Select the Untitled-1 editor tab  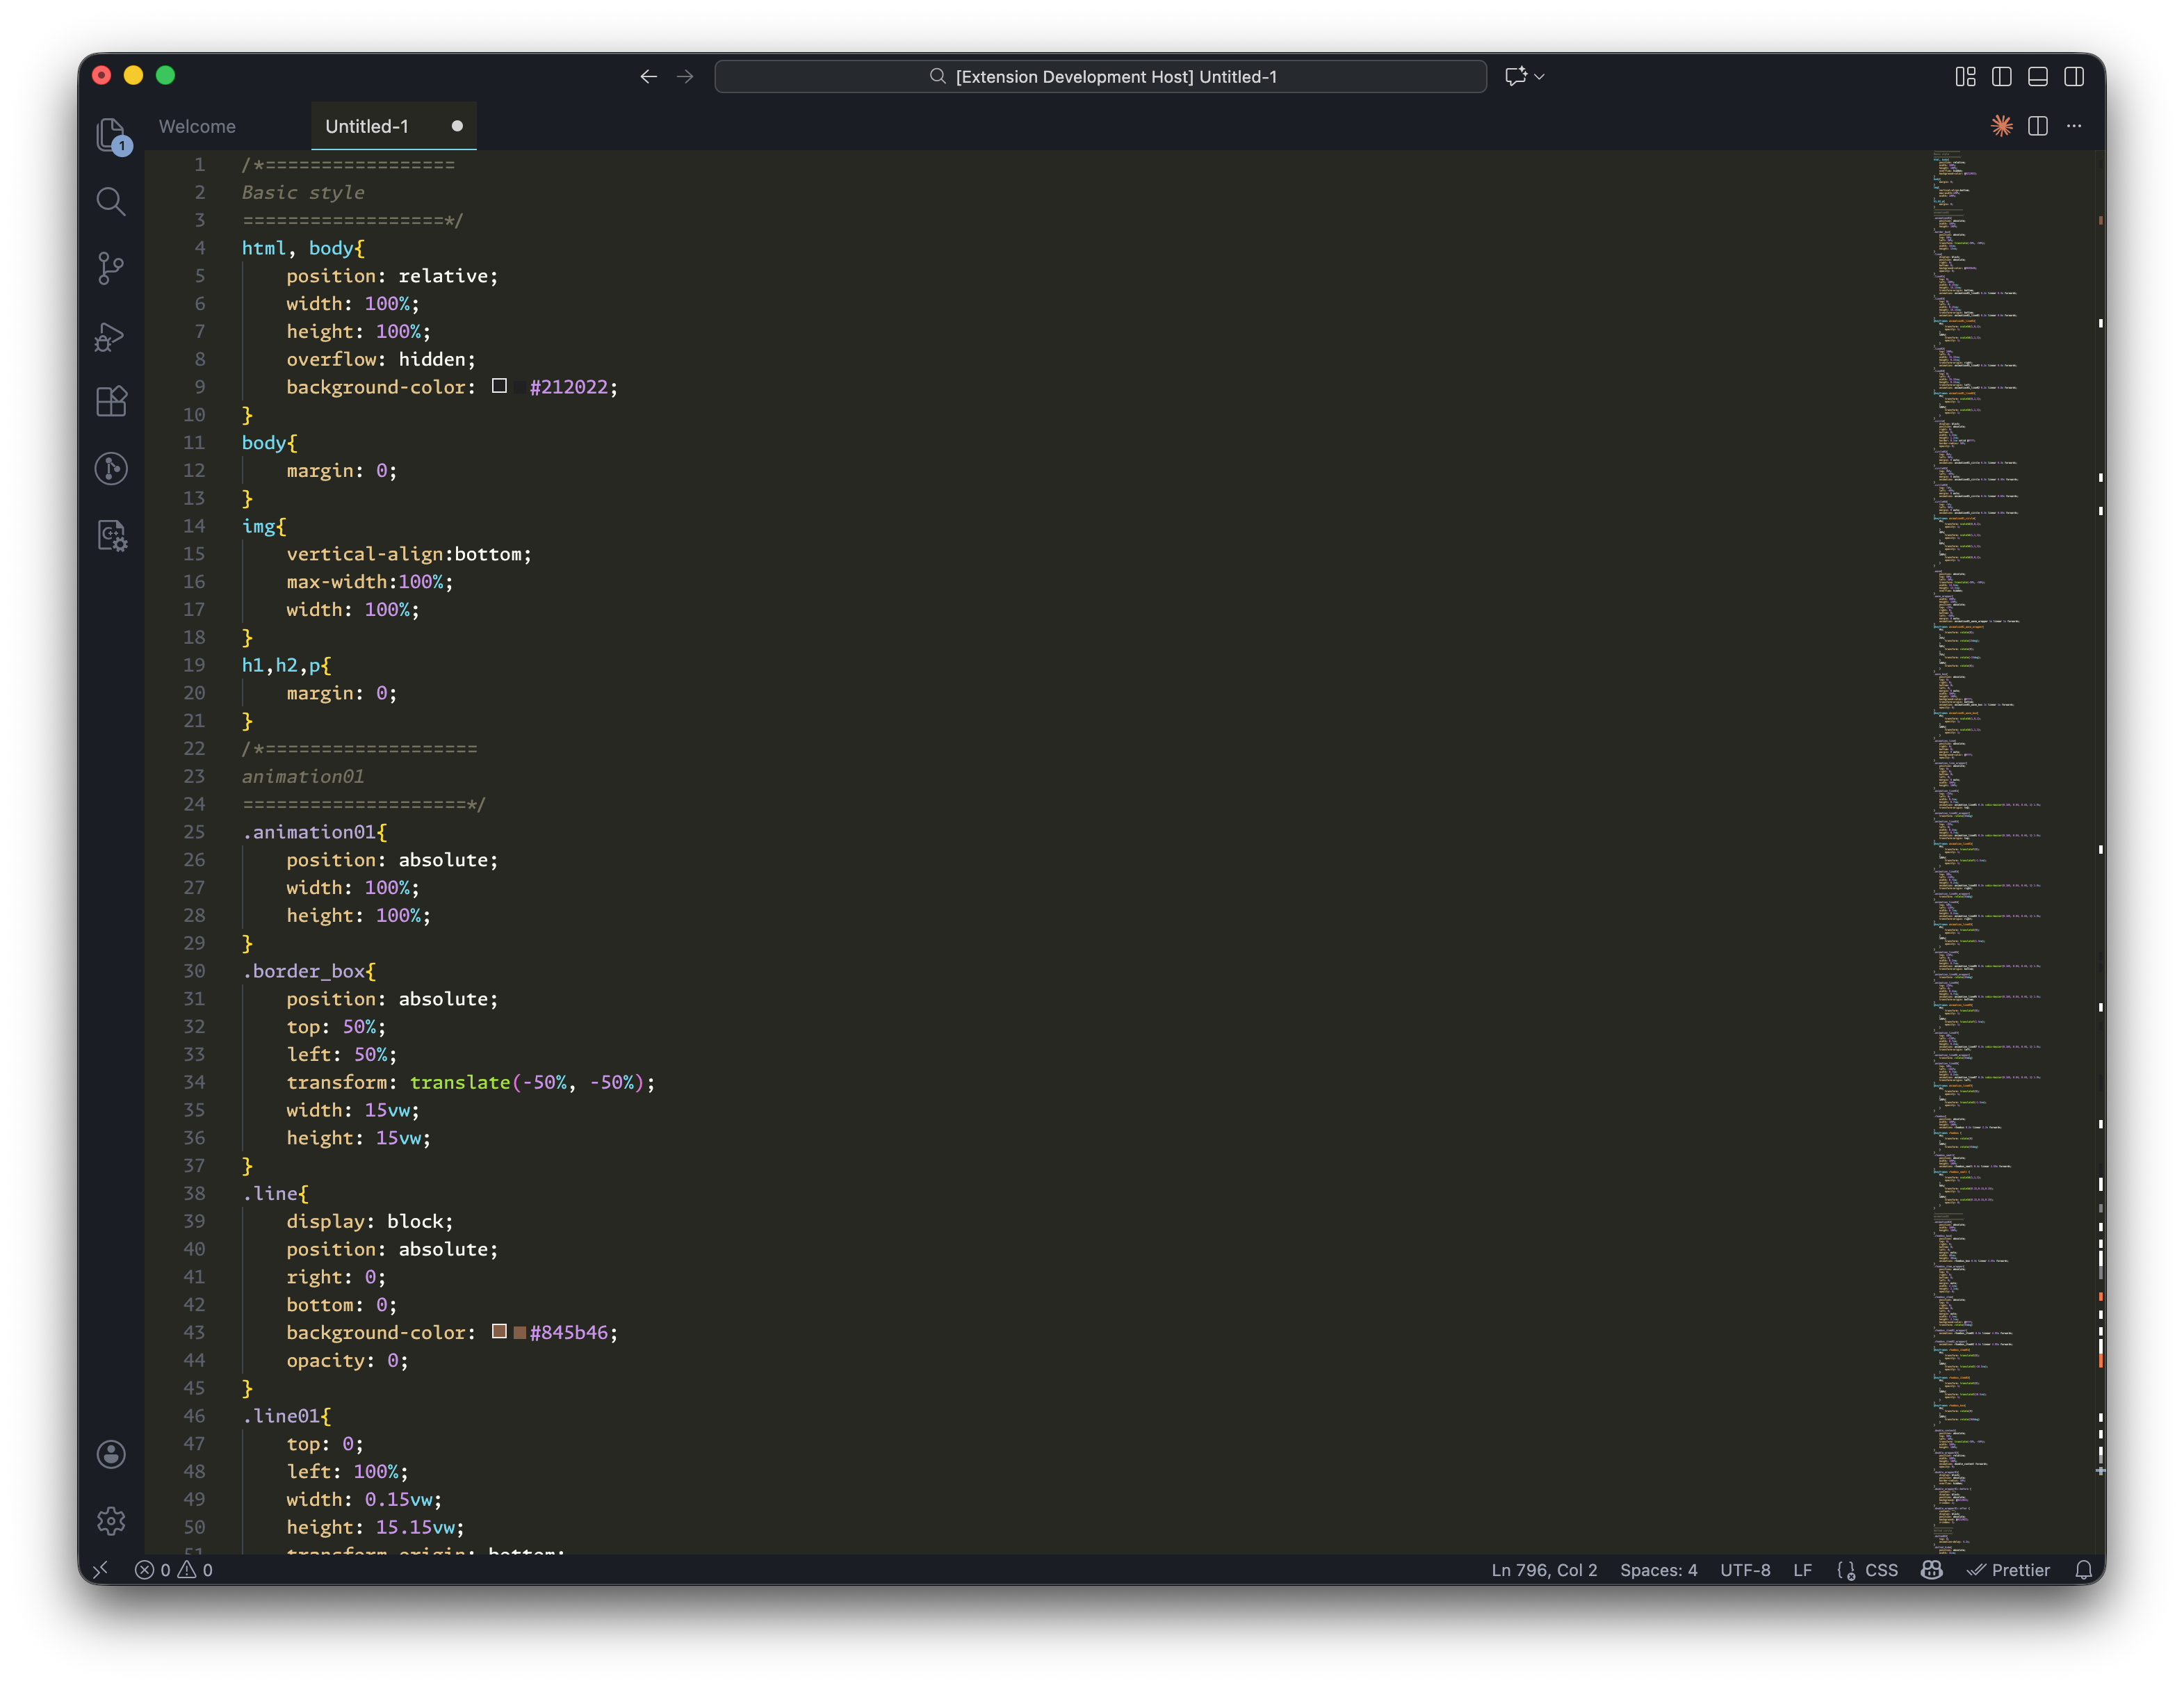point(367,127)
